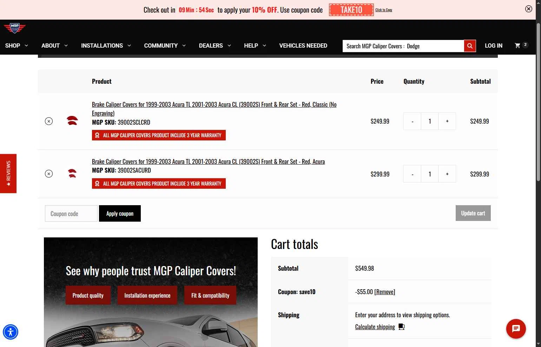Image resolution: width=541 pixels, height=347 pixels.
Task: Open the Red Classic (No Engraving) product link
Action: click(214, 109)
